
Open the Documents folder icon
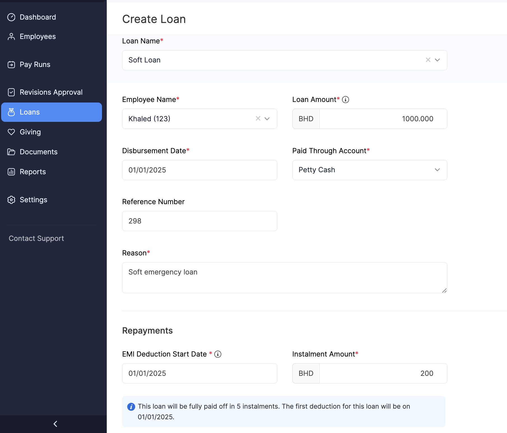[x=11, y=152]
